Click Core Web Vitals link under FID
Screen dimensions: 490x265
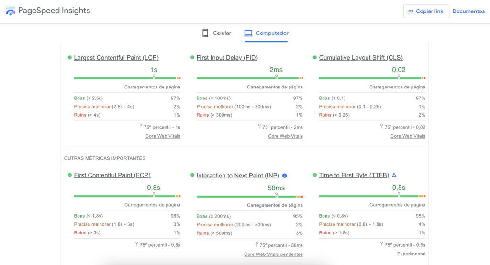click(x=285, y=136)
